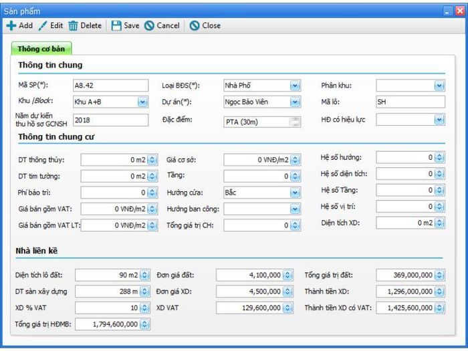468x351 pixels.
Task: Open the Loại BĐS dropdown
Action: [x=295, y=86]
